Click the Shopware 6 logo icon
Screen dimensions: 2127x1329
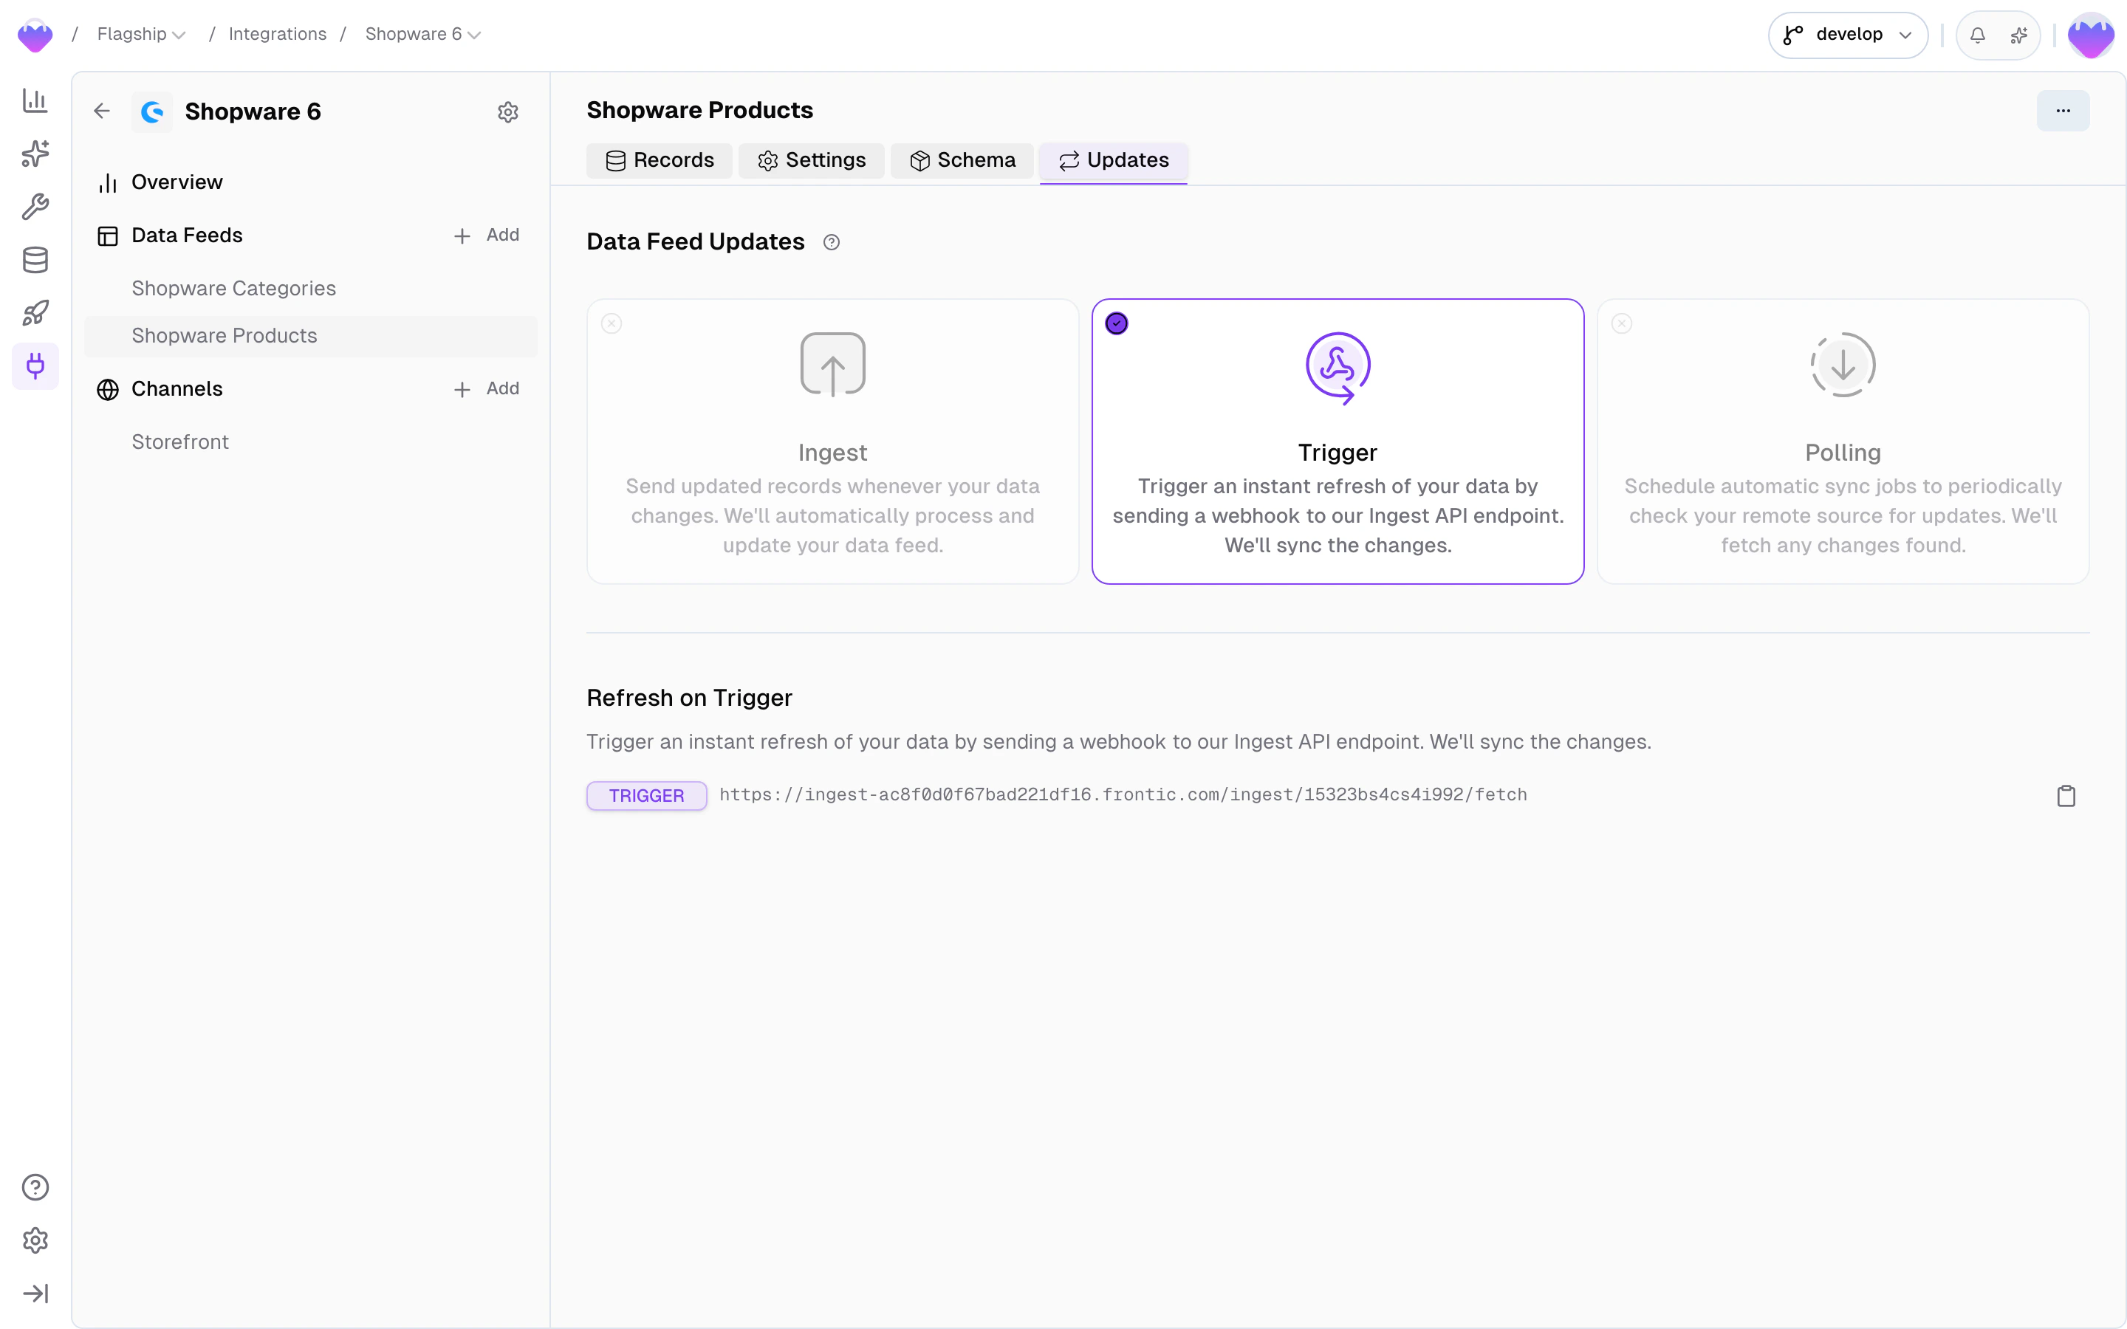(152, 111)
